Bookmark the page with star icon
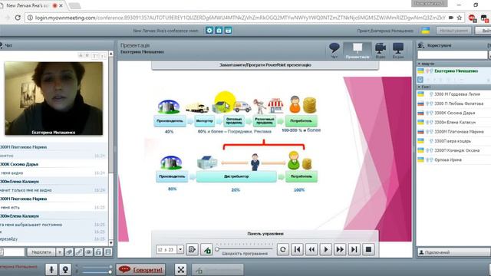Image resolution: width=491 pixels, height=276 pixels. coord(460,18)
